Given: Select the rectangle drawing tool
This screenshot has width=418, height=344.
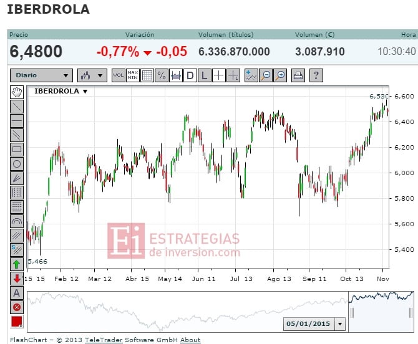Looking at the screenshot, I should [x=17, y=150].
